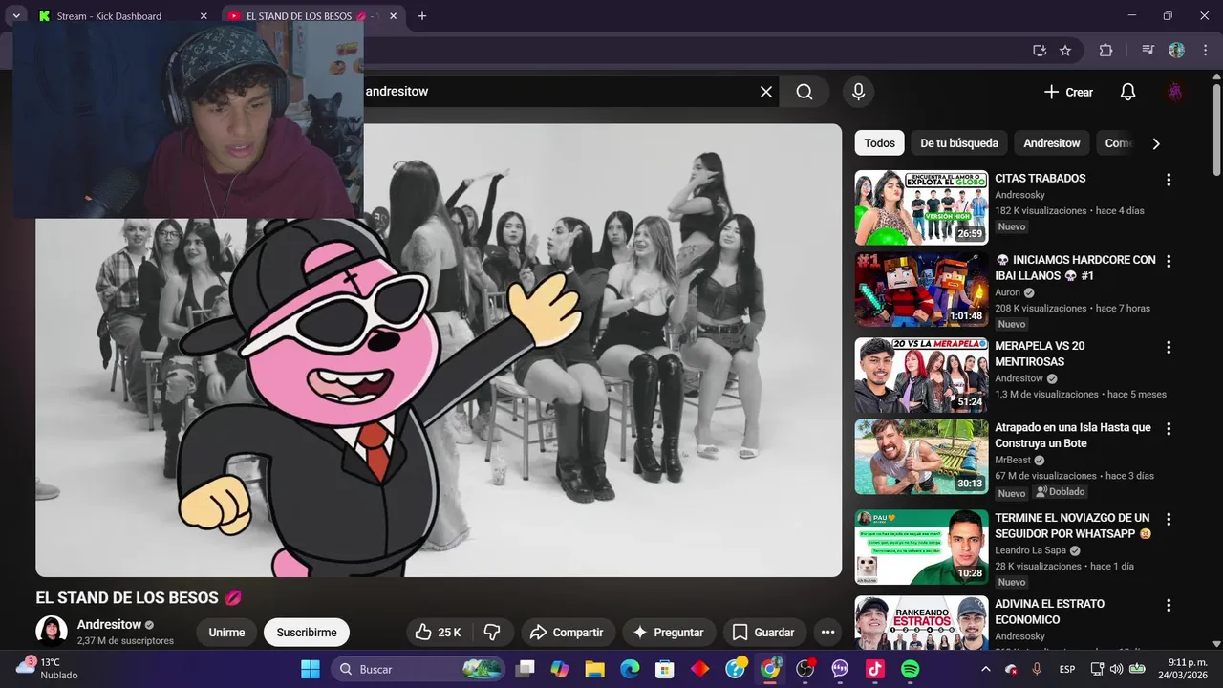The image size is (1223, 688).
Task: Open the Crear upload menu
Action: tap(1068, 92)
